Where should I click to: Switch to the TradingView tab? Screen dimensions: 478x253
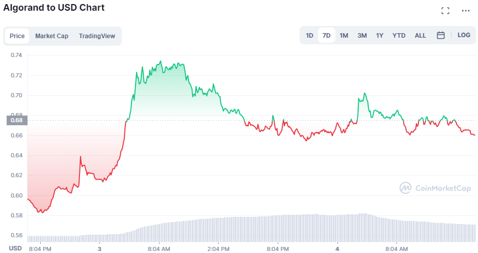[97, 36]
